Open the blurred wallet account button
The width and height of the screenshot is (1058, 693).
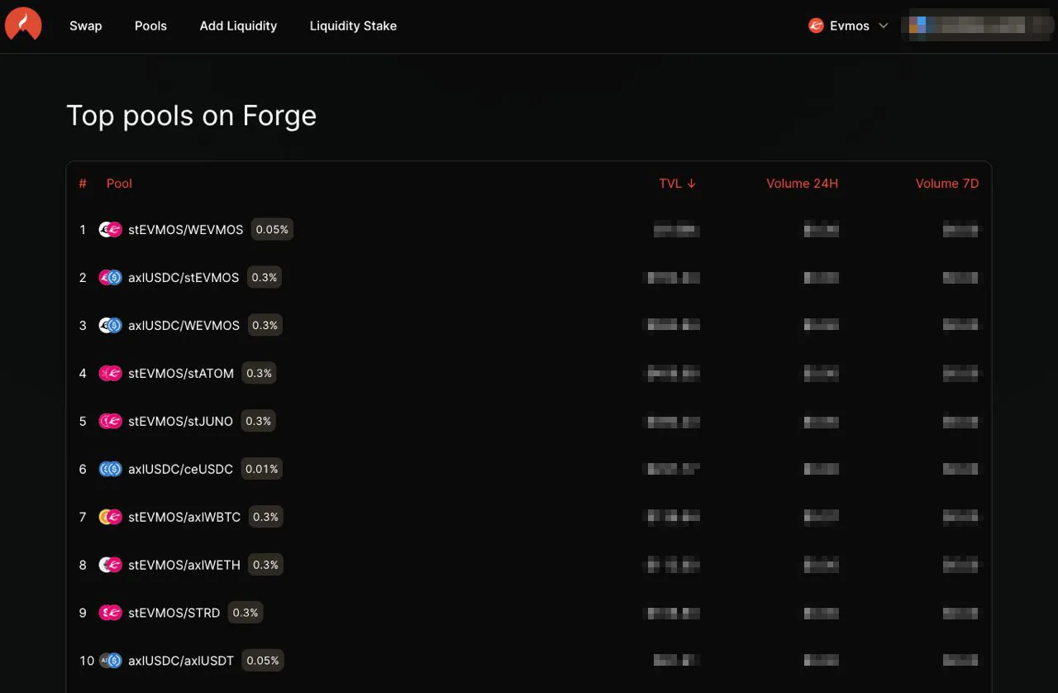pos(979,26)
